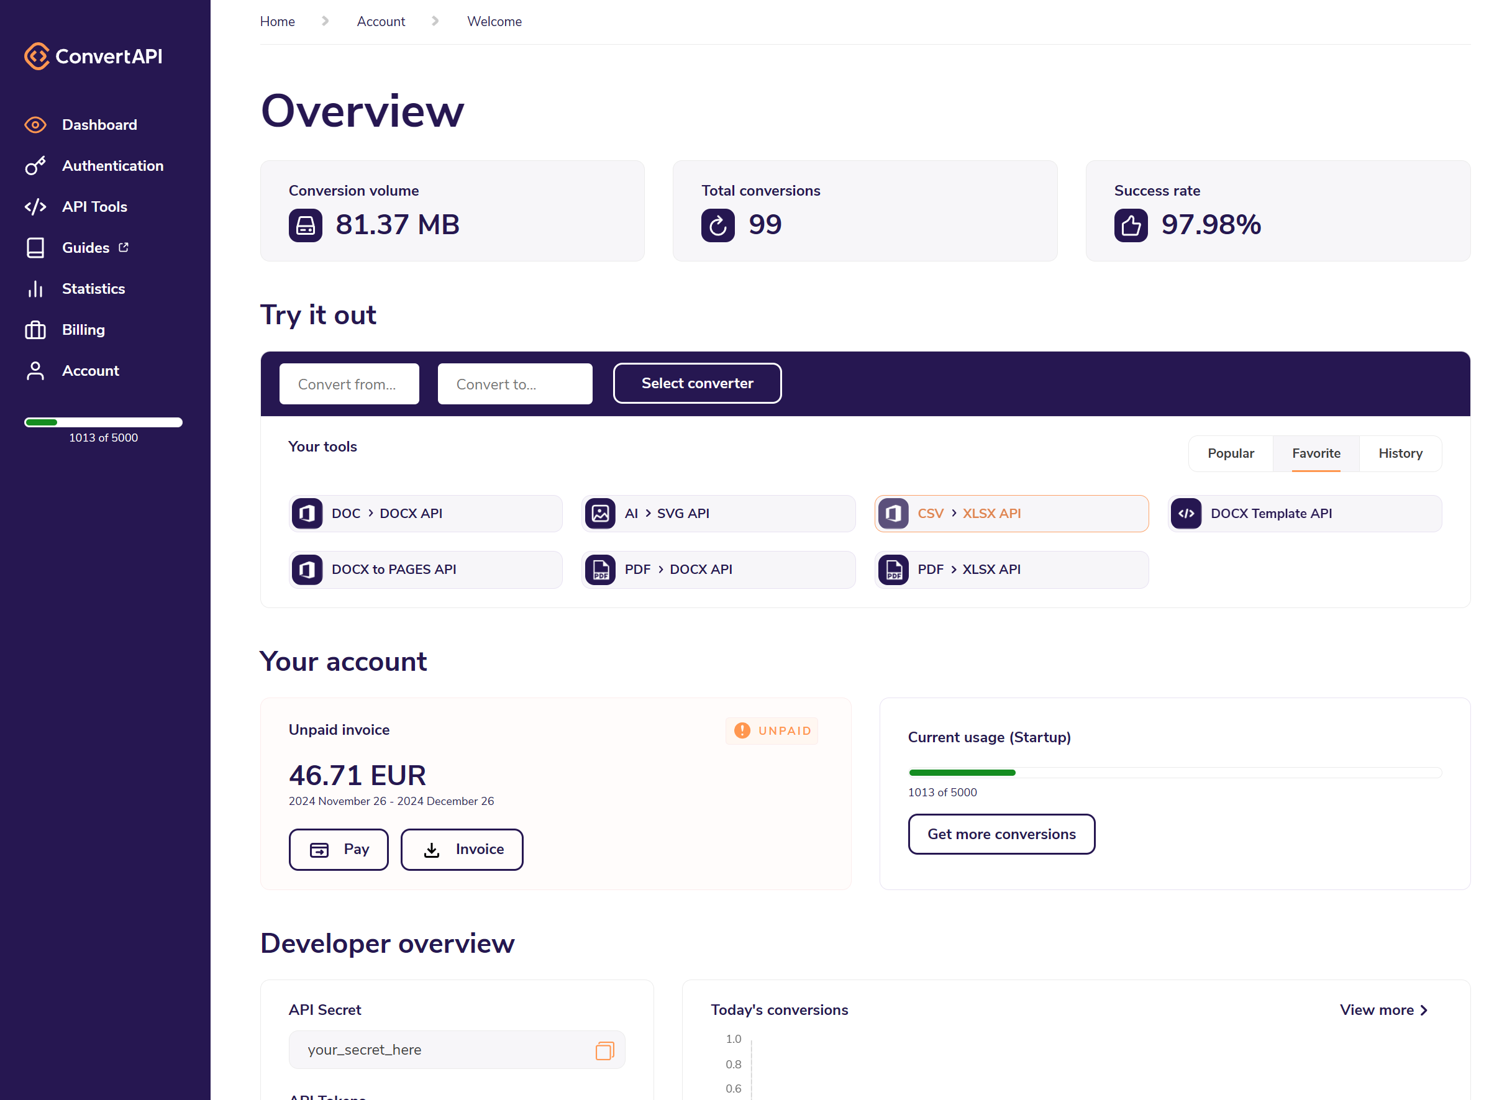Viewport: 1489px width, 1100px height.
Task: Click the Authentication key icon
Action: click(35, 166)
